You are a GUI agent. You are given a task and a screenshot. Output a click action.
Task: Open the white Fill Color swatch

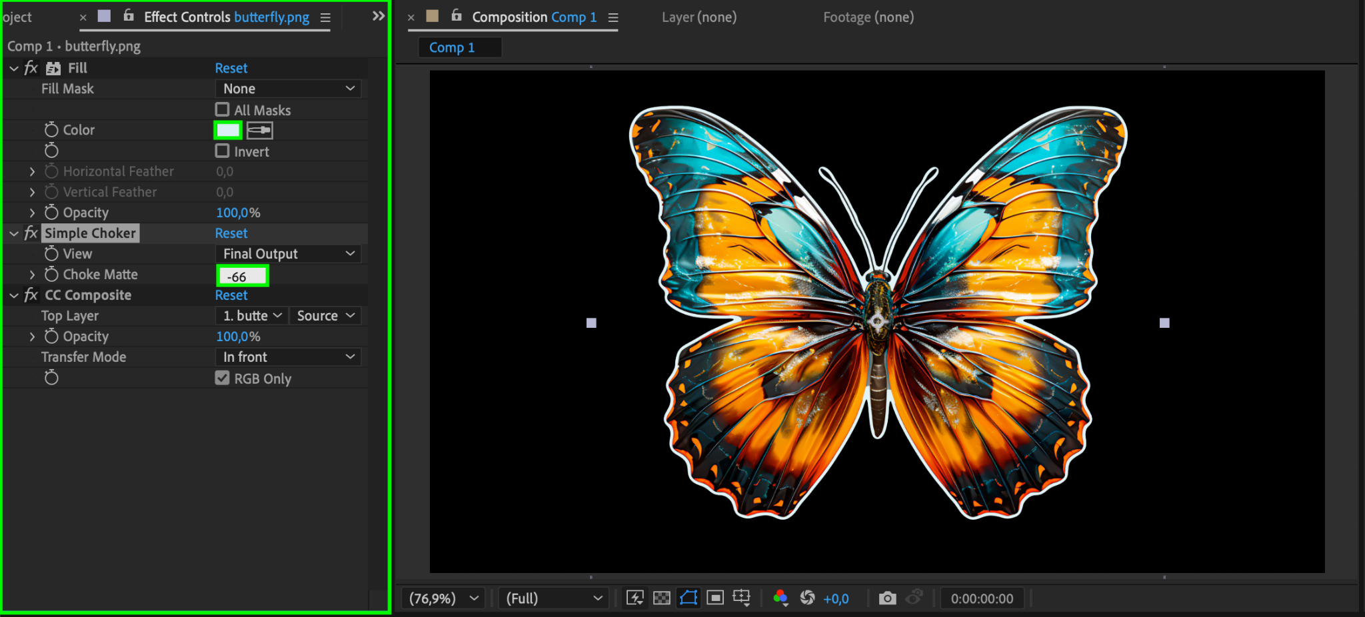pos(228,131)
